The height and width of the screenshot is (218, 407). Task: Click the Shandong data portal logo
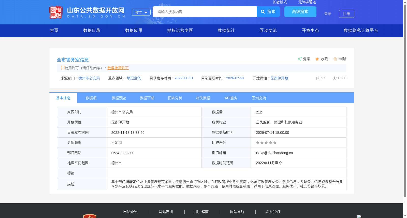[87, 12]
